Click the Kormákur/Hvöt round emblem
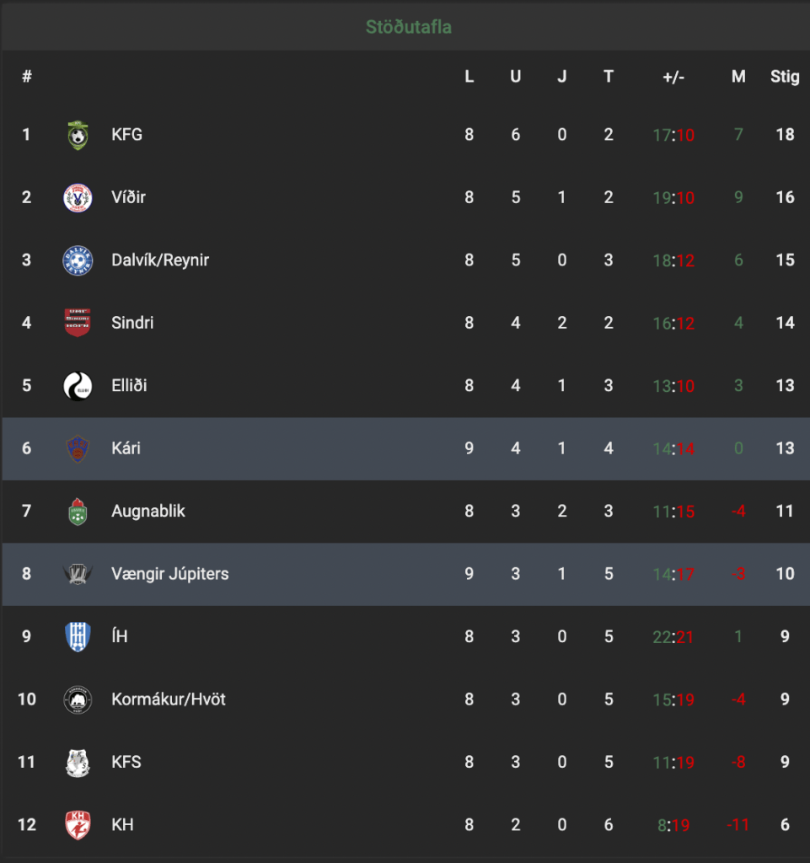This screenshot has height=863, width=810. 78,700
